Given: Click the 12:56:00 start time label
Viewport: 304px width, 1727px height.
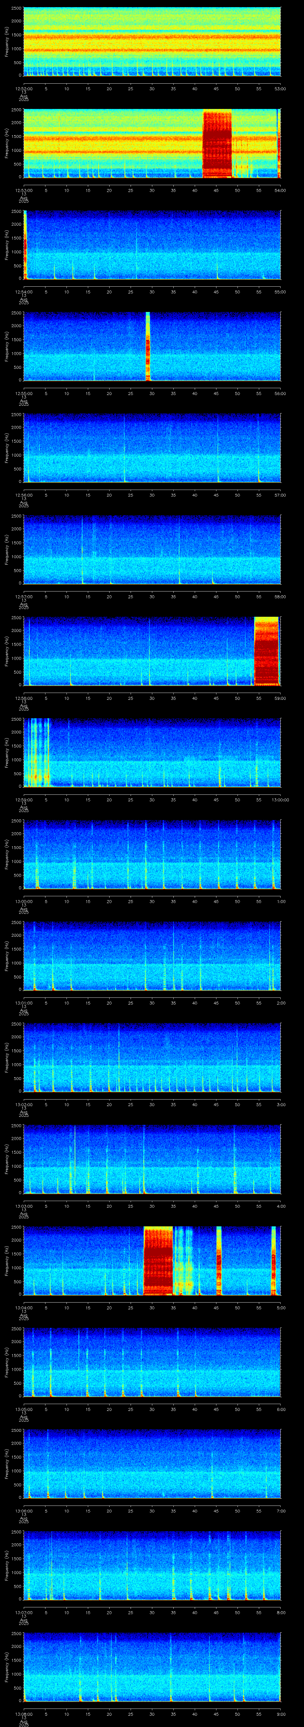Looking at the screenshot, I should [x=23, y=495].
